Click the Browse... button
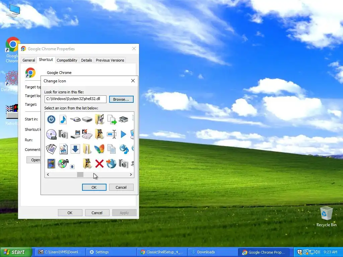 (x=121, y=99)
